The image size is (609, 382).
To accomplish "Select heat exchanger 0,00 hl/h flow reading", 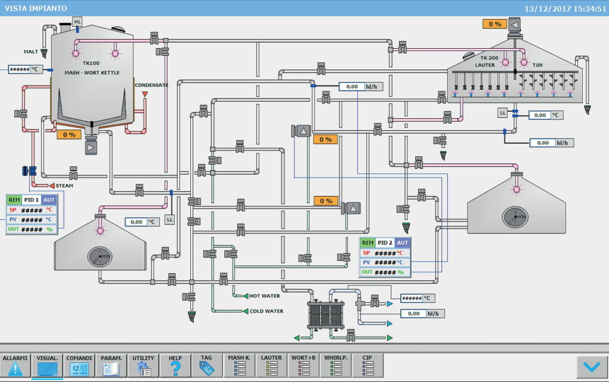I will pyautogui.click(x=423, y=314).
